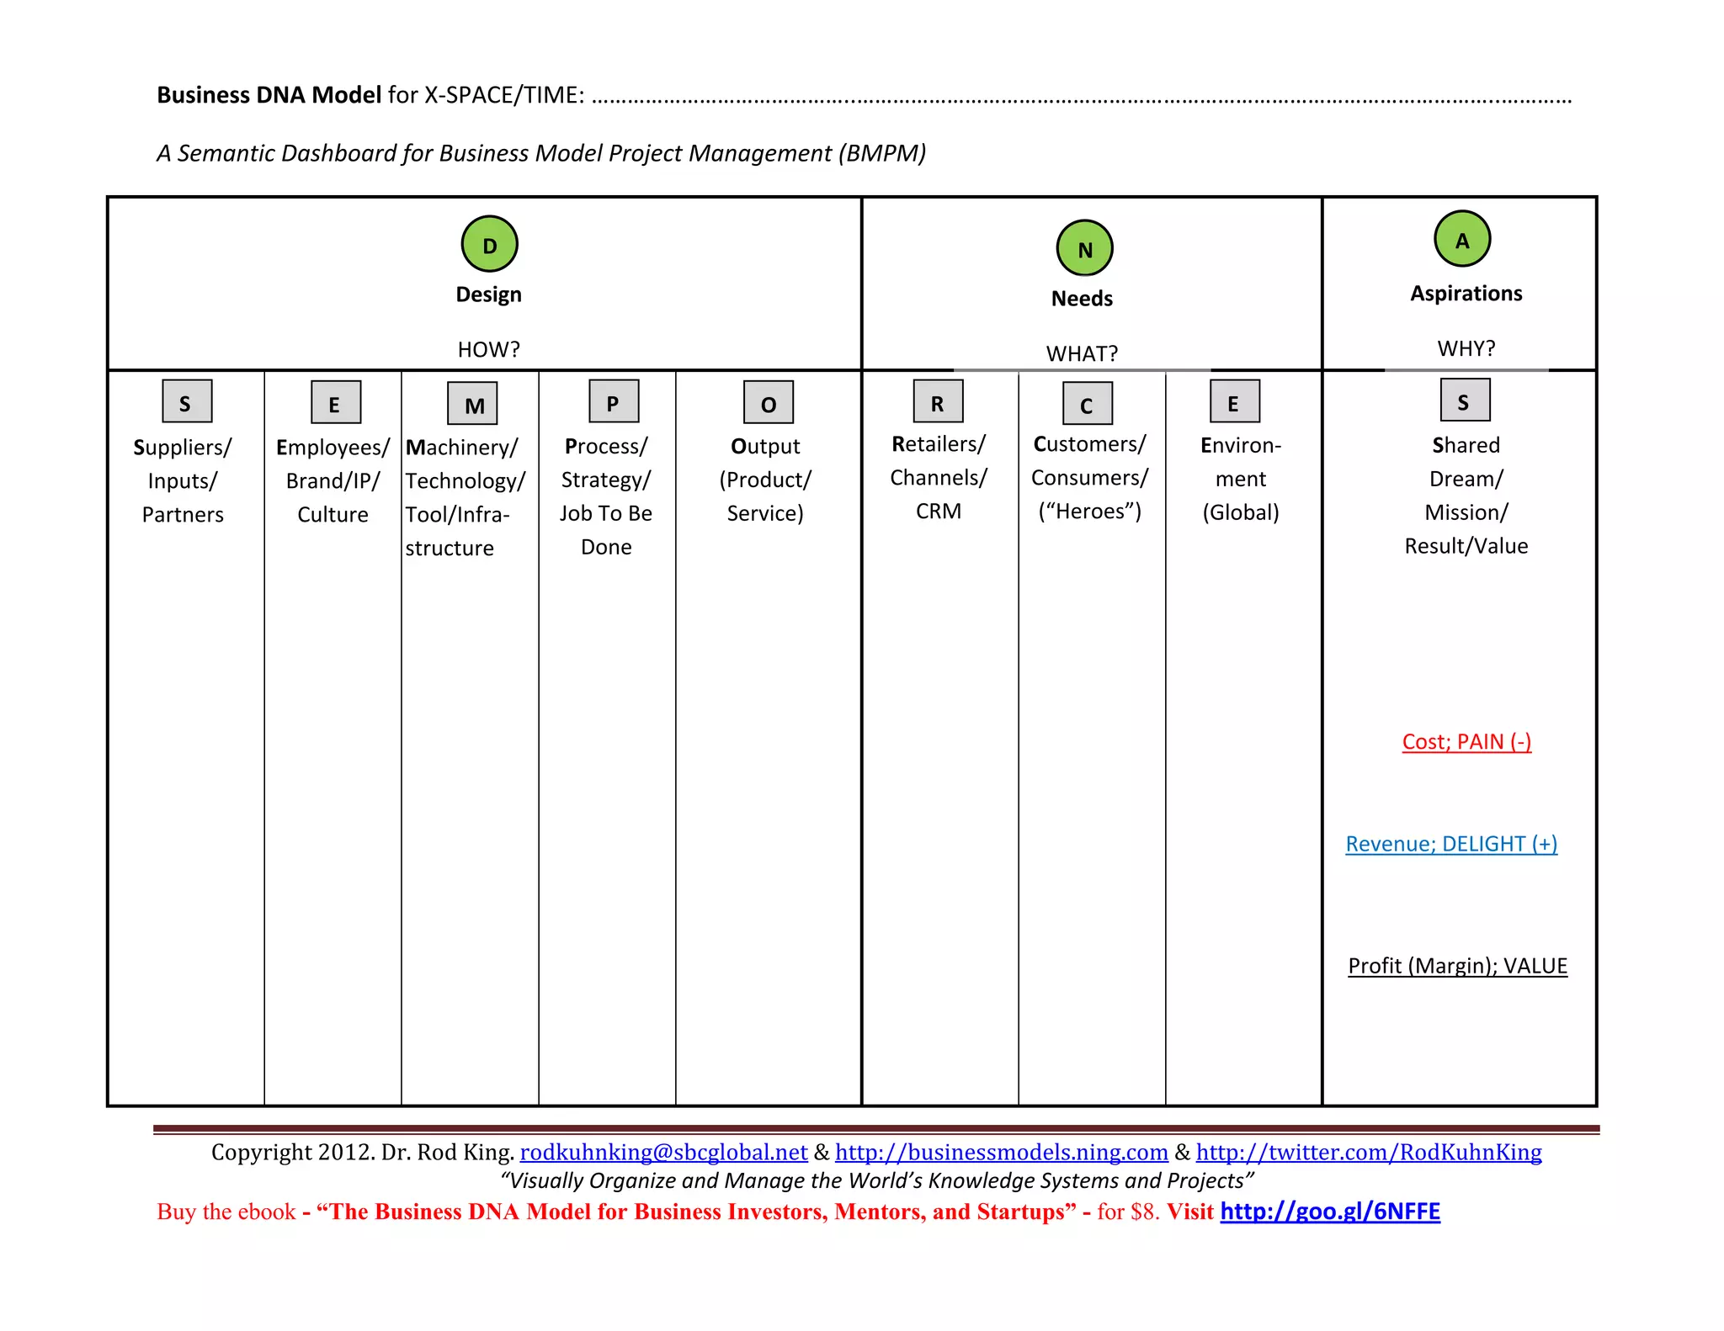Click the Machinery/Technology/Tool/Infrastructure label
This screenshot has width=1724, height=1331.
[x=465, y=497]
